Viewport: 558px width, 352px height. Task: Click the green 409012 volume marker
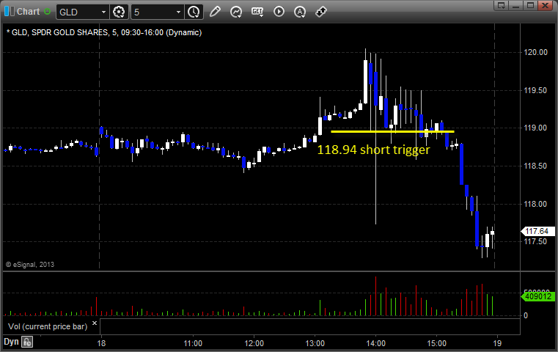[537, 296]
